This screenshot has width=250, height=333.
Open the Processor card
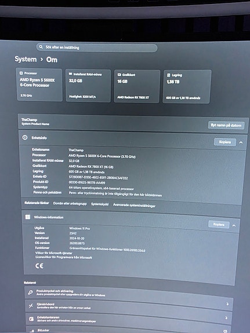click(39, 85)
